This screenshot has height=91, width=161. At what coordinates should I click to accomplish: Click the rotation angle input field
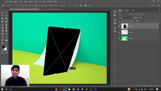tap(66, 5)
